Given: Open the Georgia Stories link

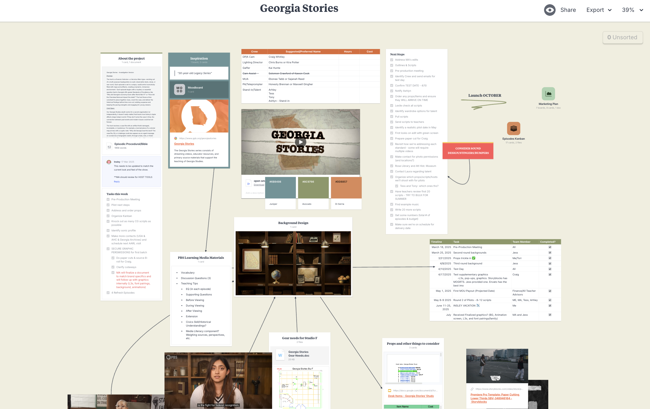Looking at the screenshot, I should pyautogui.click(x=184, y=144).
